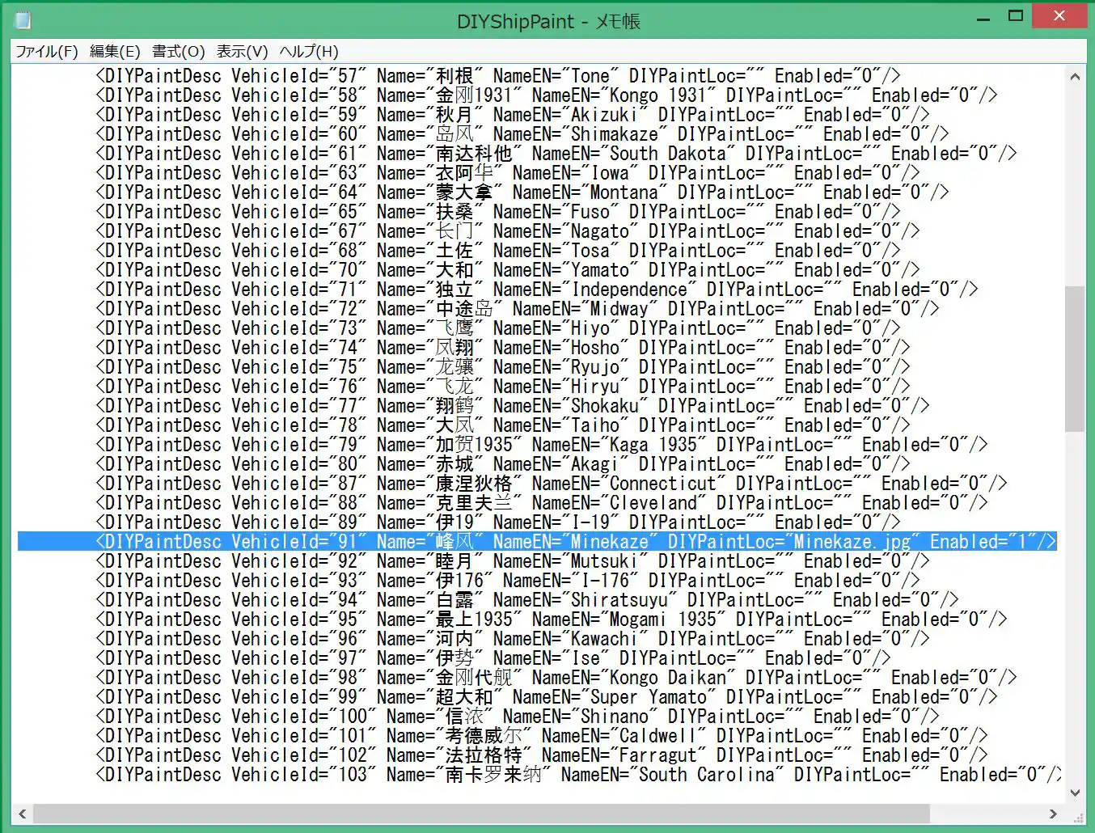Click the line with NameEN="Shimakaze"
Screen dimensions: 1095x833
coord(522,134)
